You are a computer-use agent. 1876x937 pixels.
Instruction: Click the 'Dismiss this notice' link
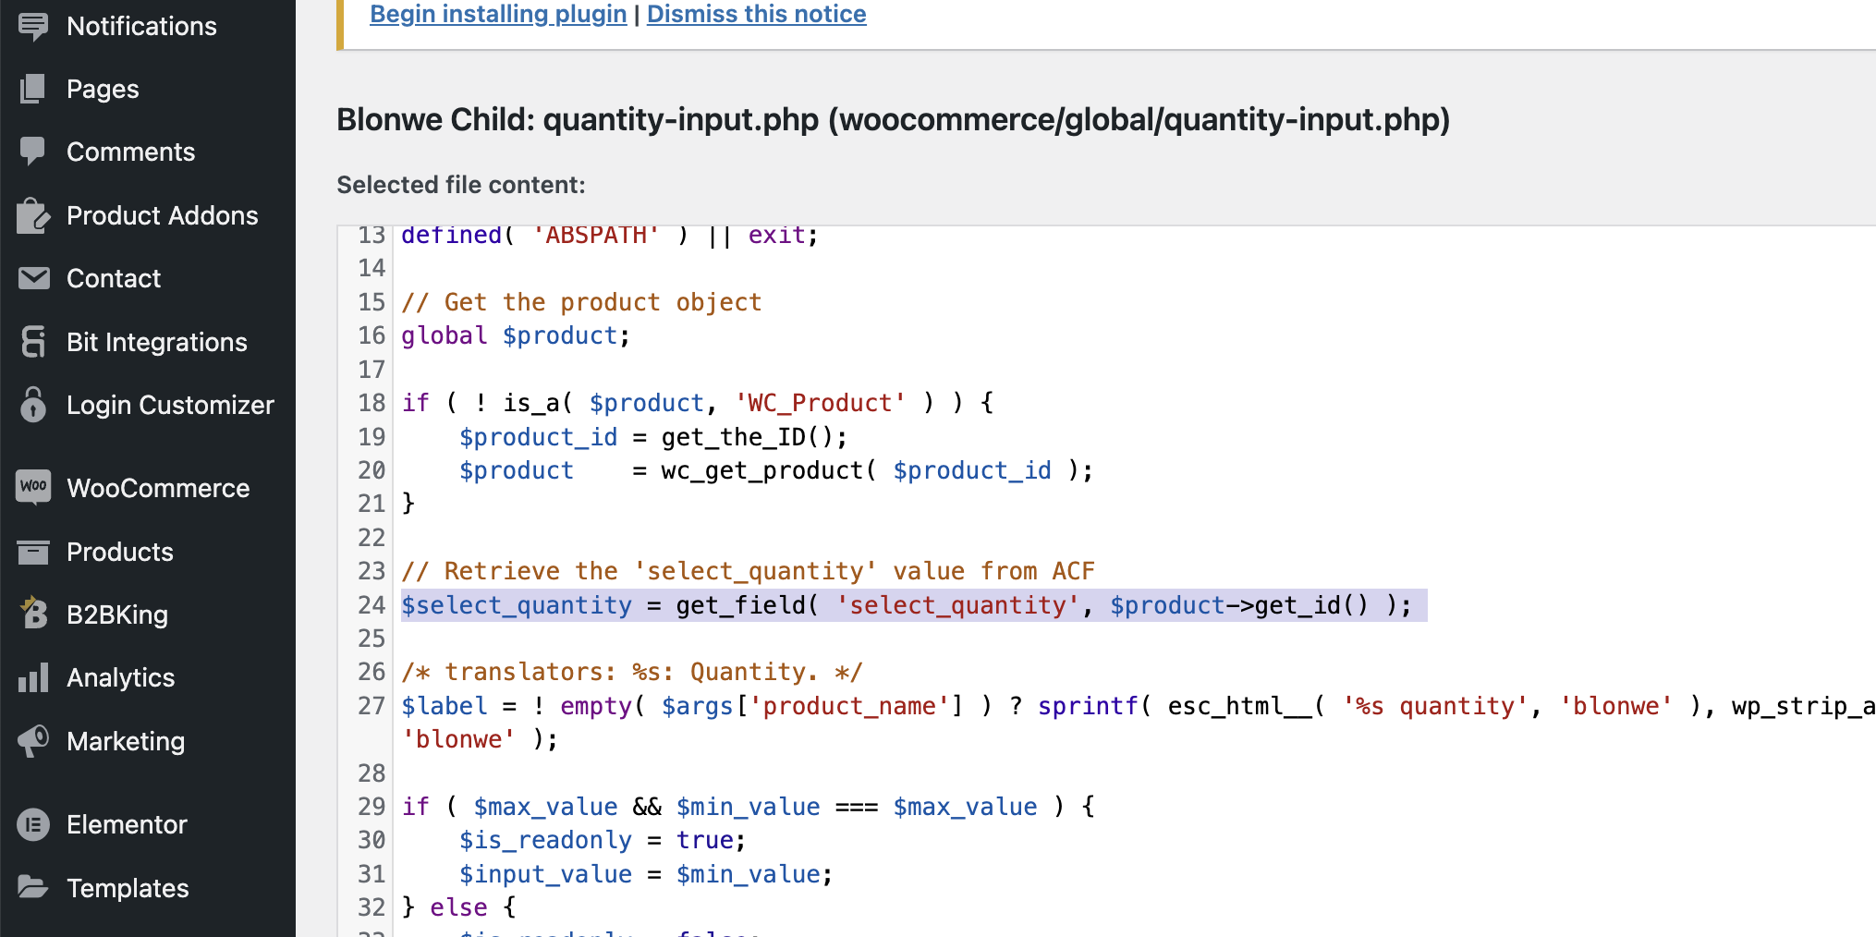[757, 14]
